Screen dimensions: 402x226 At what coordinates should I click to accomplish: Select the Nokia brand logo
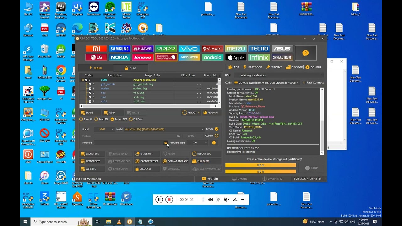click(119, 57)
